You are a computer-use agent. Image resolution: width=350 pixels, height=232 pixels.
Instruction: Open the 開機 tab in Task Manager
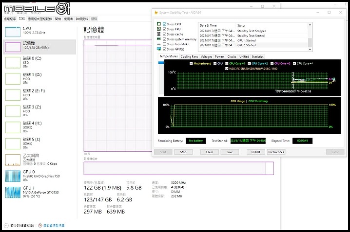tap(58, 19)
